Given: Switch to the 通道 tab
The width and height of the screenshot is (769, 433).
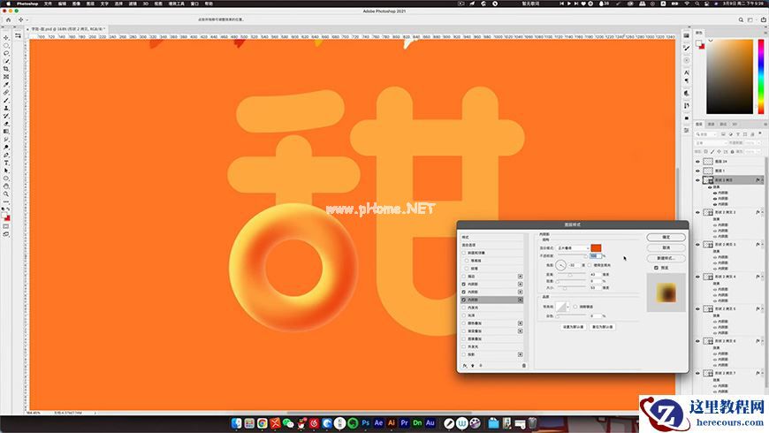Looking at the screenshot, I should click(x=712, y=124).
